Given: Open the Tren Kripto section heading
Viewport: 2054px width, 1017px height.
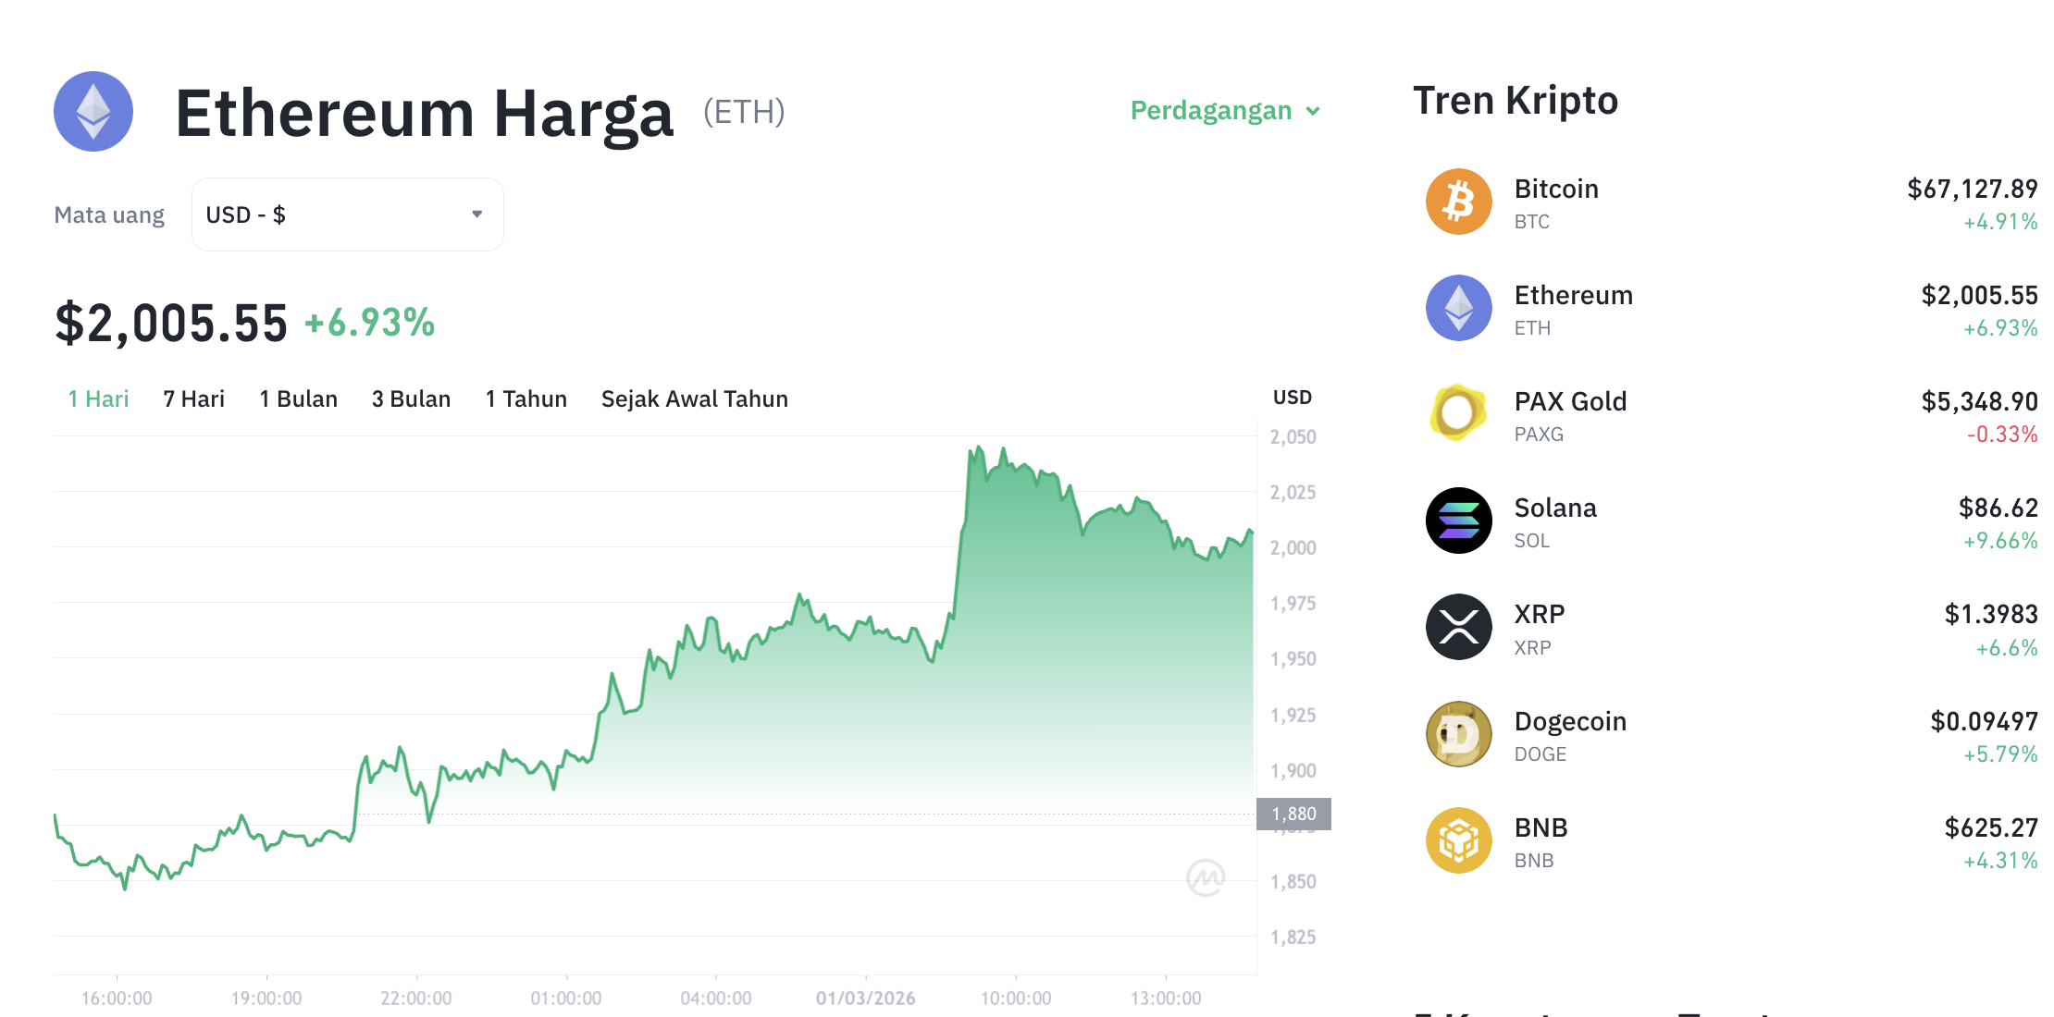Looking at the screenshot, I should point(1515,100).
